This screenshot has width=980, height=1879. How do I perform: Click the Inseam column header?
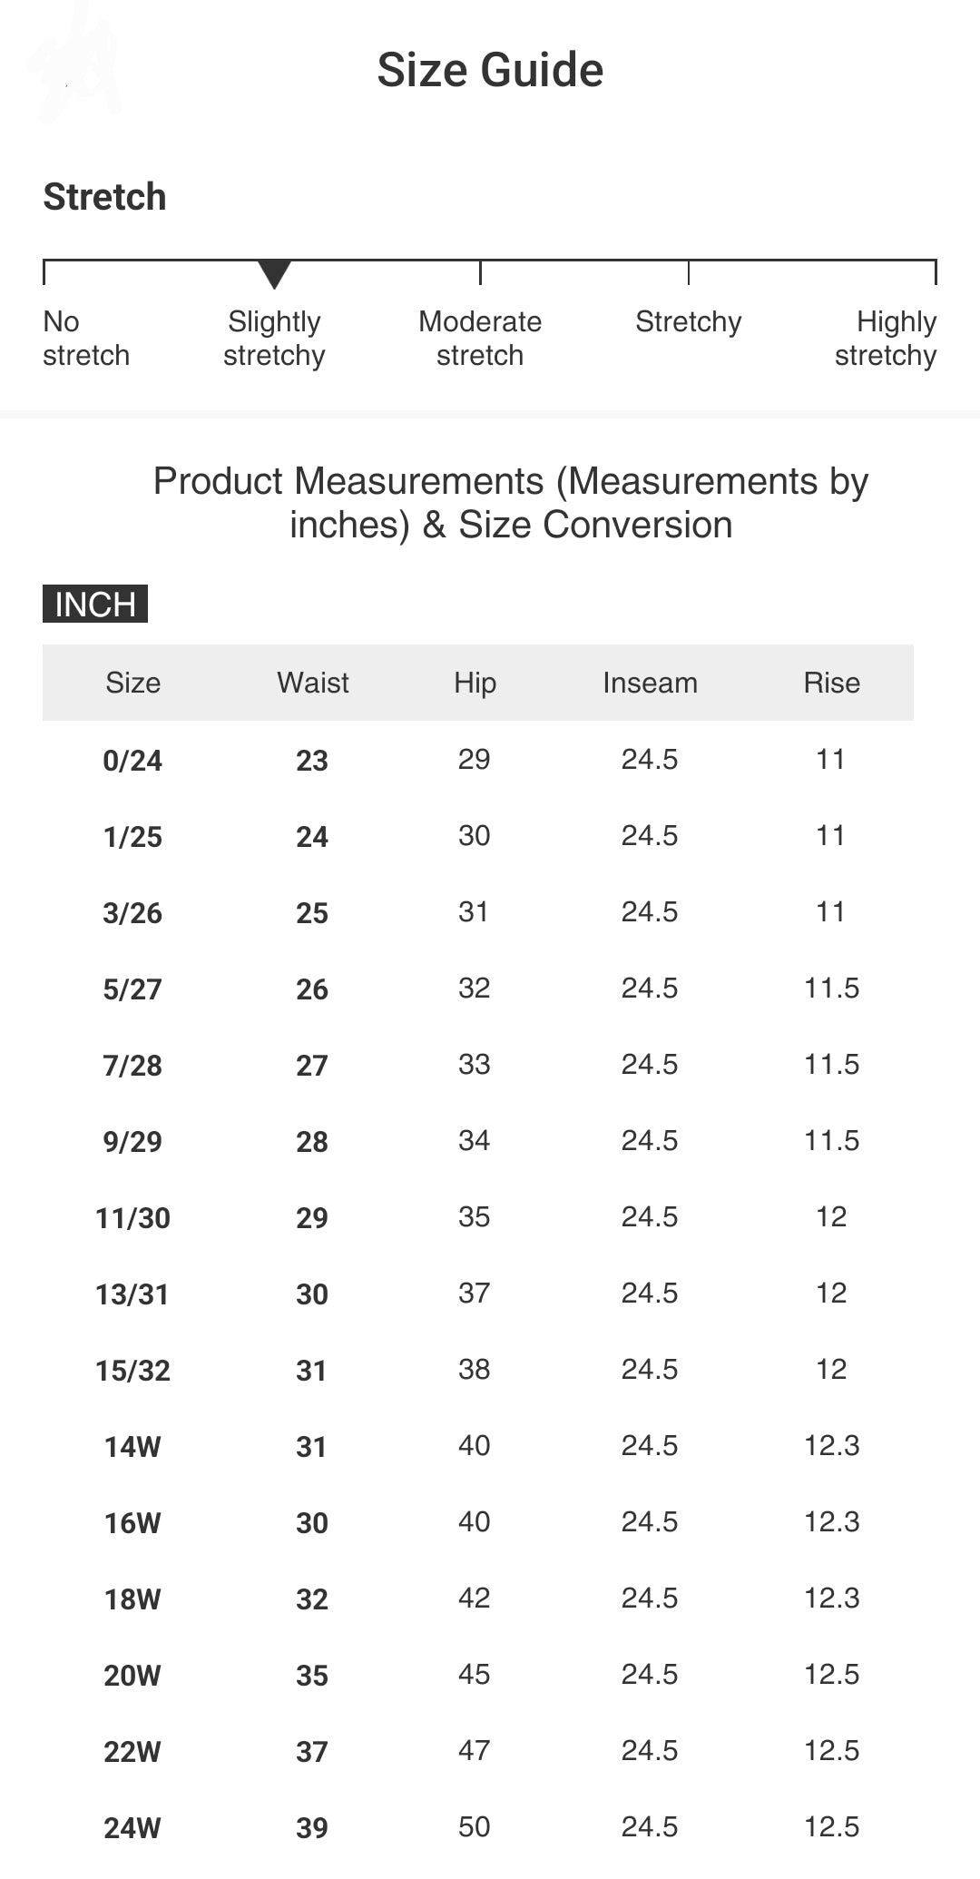tap(650, 683)
